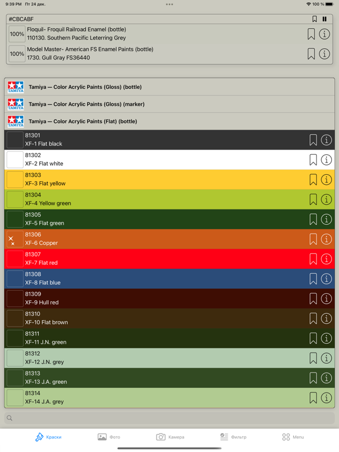Select the XF-3 Flat yellow color swatch
This screenshot has width=339, height=452.
click(x=15, y=180)
